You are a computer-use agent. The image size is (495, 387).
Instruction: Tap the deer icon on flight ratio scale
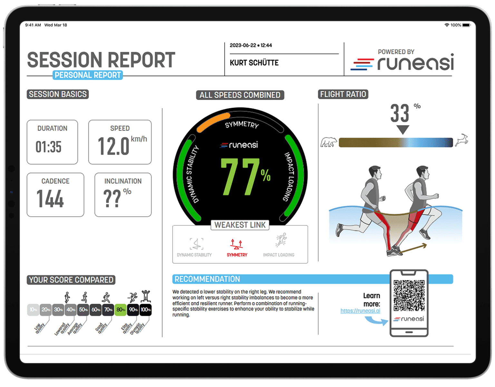click(461, 140)
